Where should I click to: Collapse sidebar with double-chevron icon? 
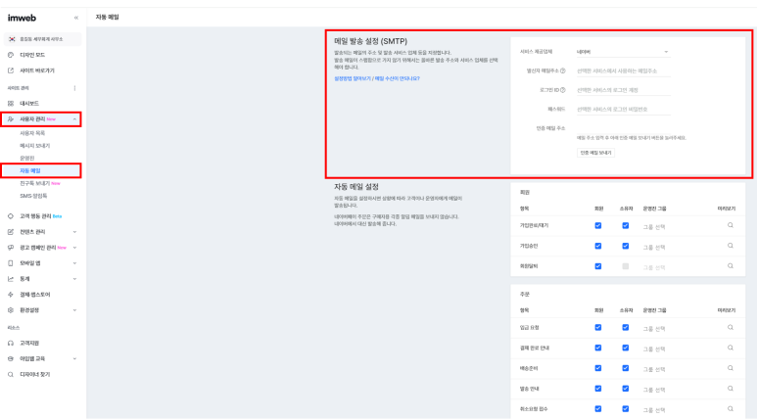76,18
